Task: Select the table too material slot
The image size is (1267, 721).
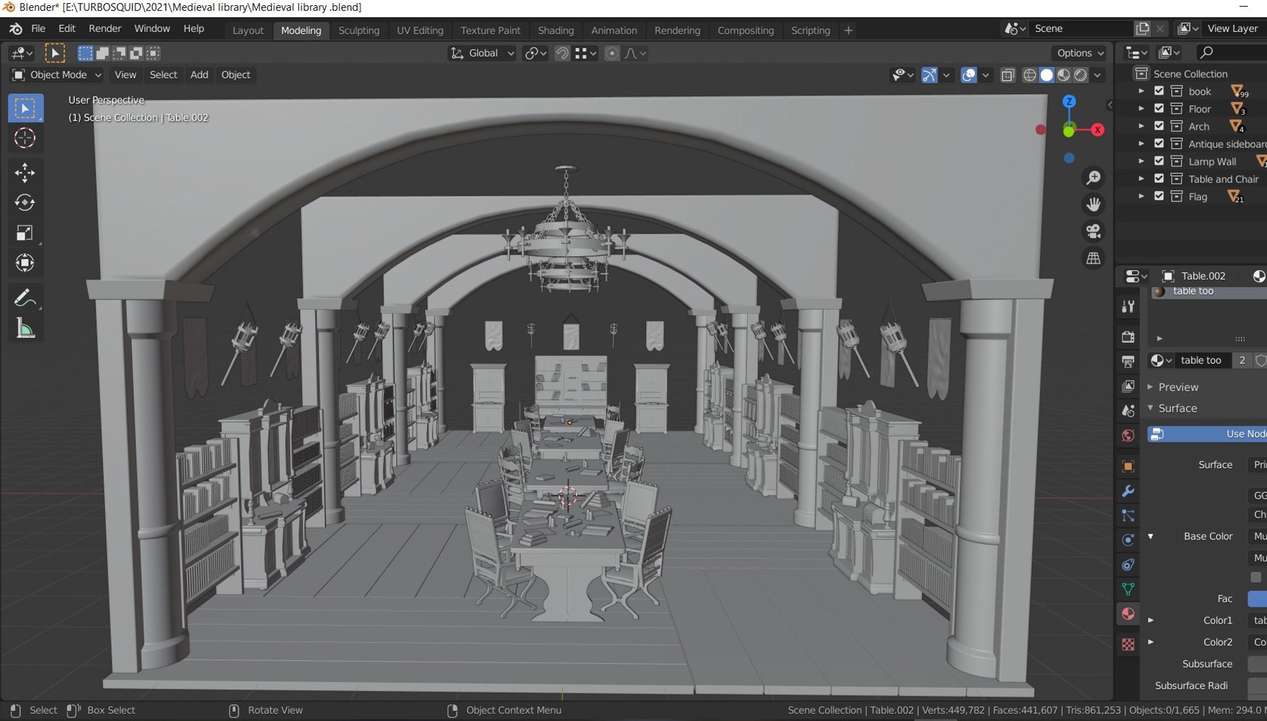Action: 1208,292
